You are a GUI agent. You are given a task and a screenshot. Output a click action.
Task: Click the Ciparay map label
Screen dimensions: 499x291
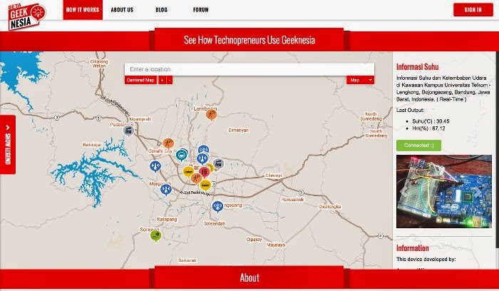pyautogui.click(x=254, y=239)
